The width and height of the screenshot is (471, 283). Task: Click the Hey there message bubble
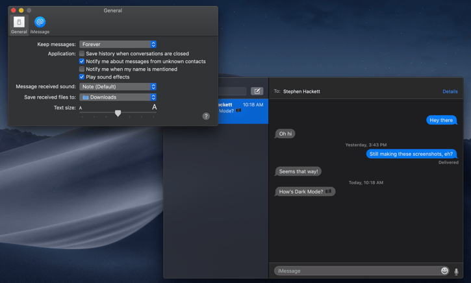tap(441, 120)
